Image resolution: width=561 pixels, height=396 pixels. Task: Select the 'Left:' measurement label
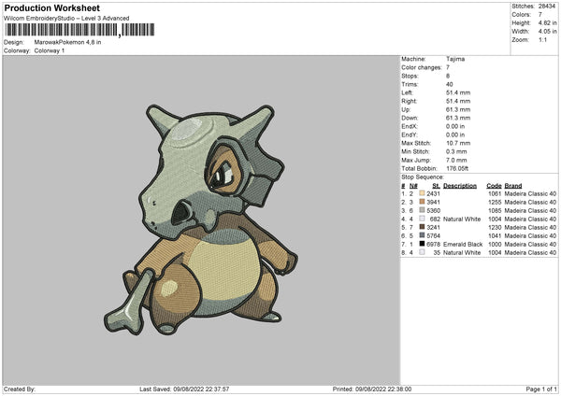click(407, 92)
